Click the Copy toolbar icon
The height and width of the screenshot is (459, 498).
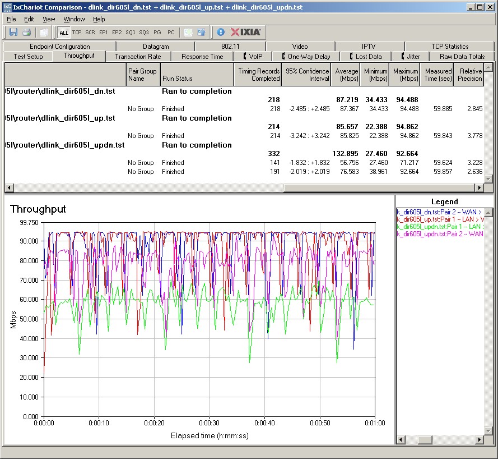(44, 32)
